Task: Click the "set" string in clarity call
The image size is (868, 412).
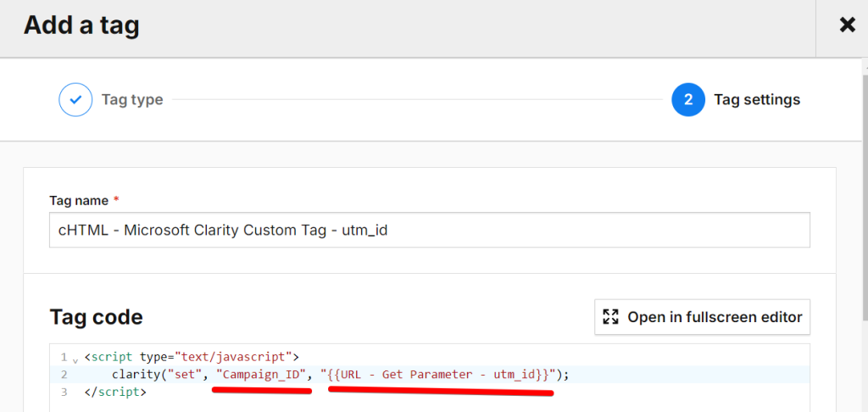Action: pos(186,375)
